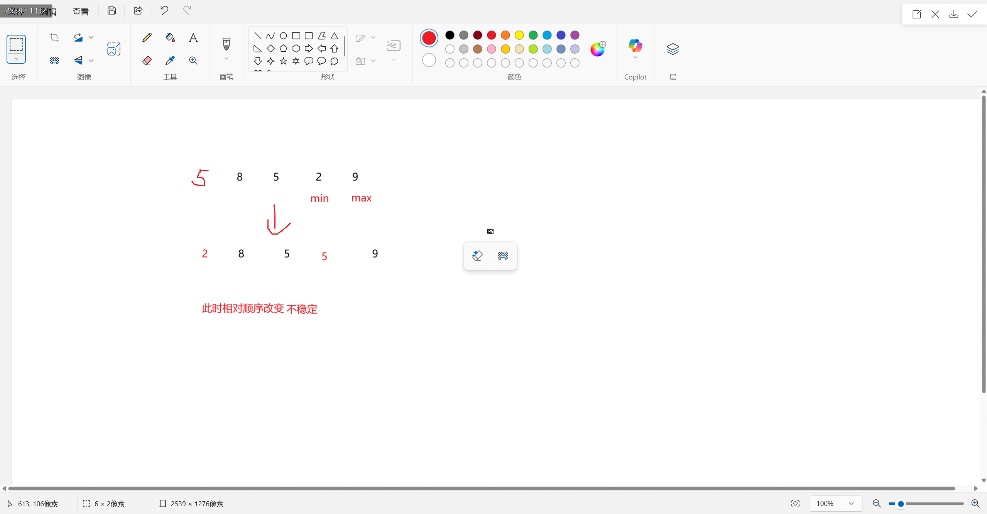Viewport: 987px width, 514px height.
Task: Expand rotate options dropdown arrow
Action: point(91,37)
